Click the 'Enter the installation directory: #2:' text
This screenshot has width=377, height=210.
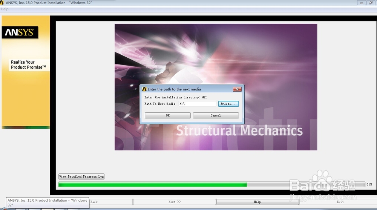click(176, 97)
